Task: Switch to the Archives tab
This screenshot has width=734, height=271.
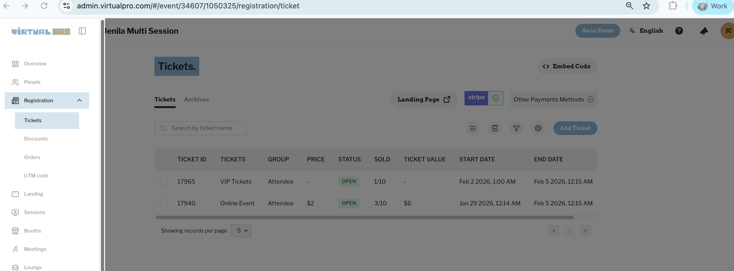Action: [x=196, y=99]
